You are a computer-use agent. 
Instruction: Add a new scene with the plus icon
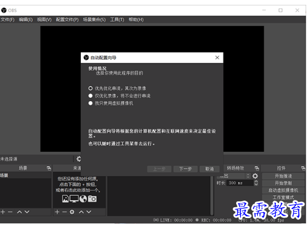tap(3, 212)
